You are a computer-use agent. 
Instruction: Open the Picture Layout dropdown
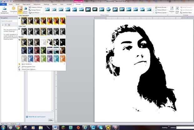click(161, 13)
